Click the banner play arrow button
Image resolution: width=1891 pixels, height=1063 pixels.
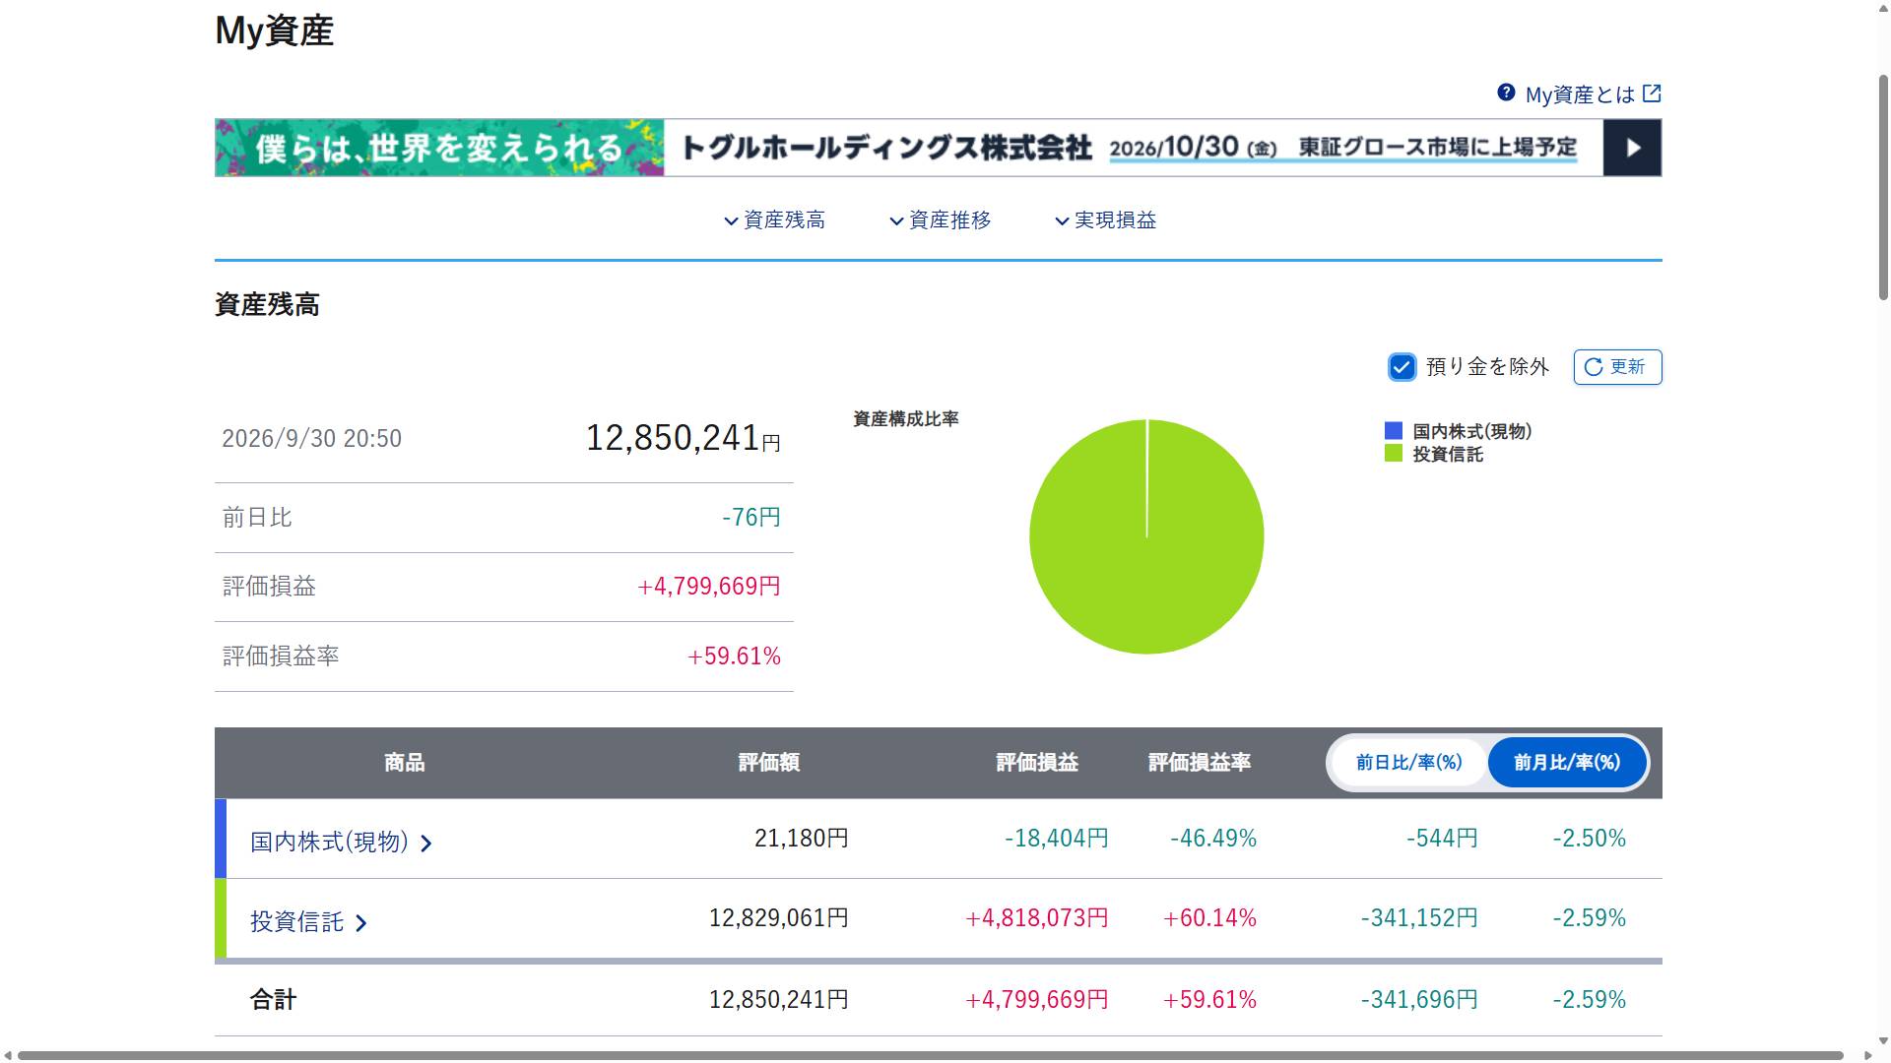pos(1632,148)
